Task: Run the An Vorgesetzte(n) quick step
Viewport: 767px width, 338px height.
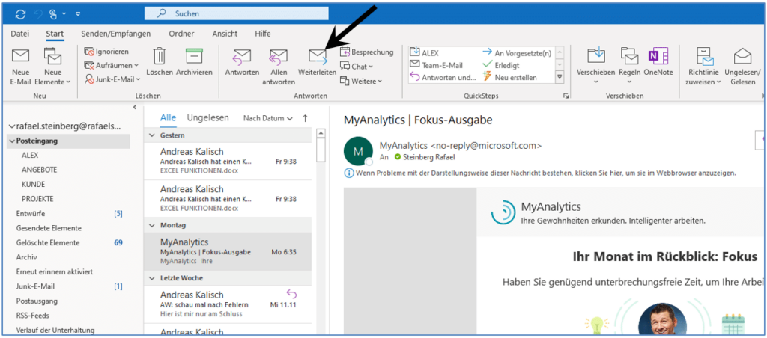Action: tap(518, 53)
